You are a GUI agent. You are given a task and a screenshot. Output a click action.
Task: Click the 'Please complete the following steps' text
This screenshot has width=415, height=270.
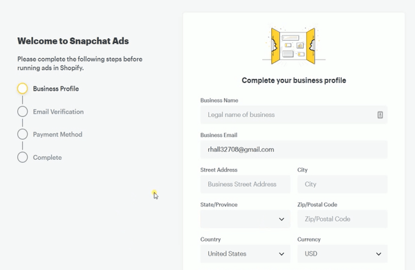(80, 63)
